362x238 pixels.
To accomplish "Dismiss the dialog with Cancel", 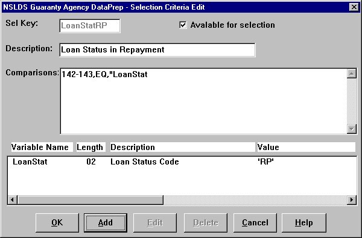I will (x=255, y=223).
